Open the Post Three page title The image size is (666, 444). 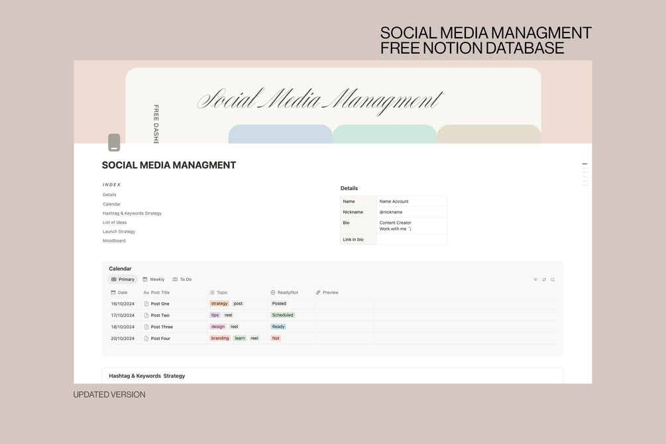(162, 327)
